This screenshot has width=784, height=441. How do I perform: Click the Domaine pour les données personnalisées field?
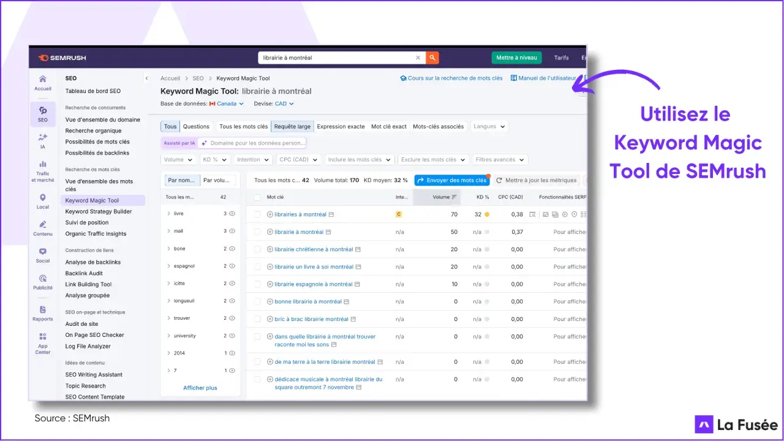tap(252, 143)
